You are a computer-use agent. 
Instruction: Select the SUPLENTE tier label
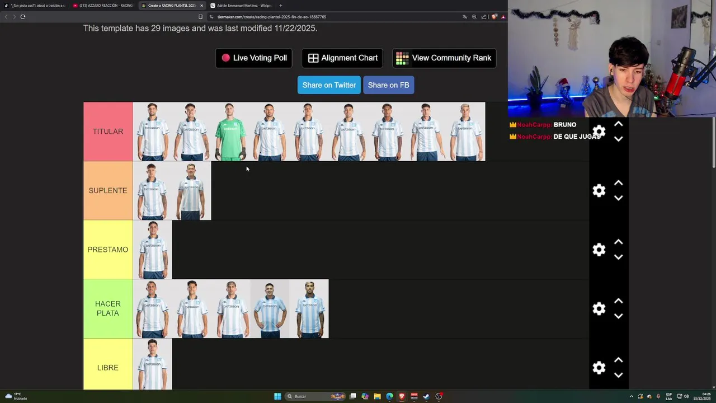[108, 190]
